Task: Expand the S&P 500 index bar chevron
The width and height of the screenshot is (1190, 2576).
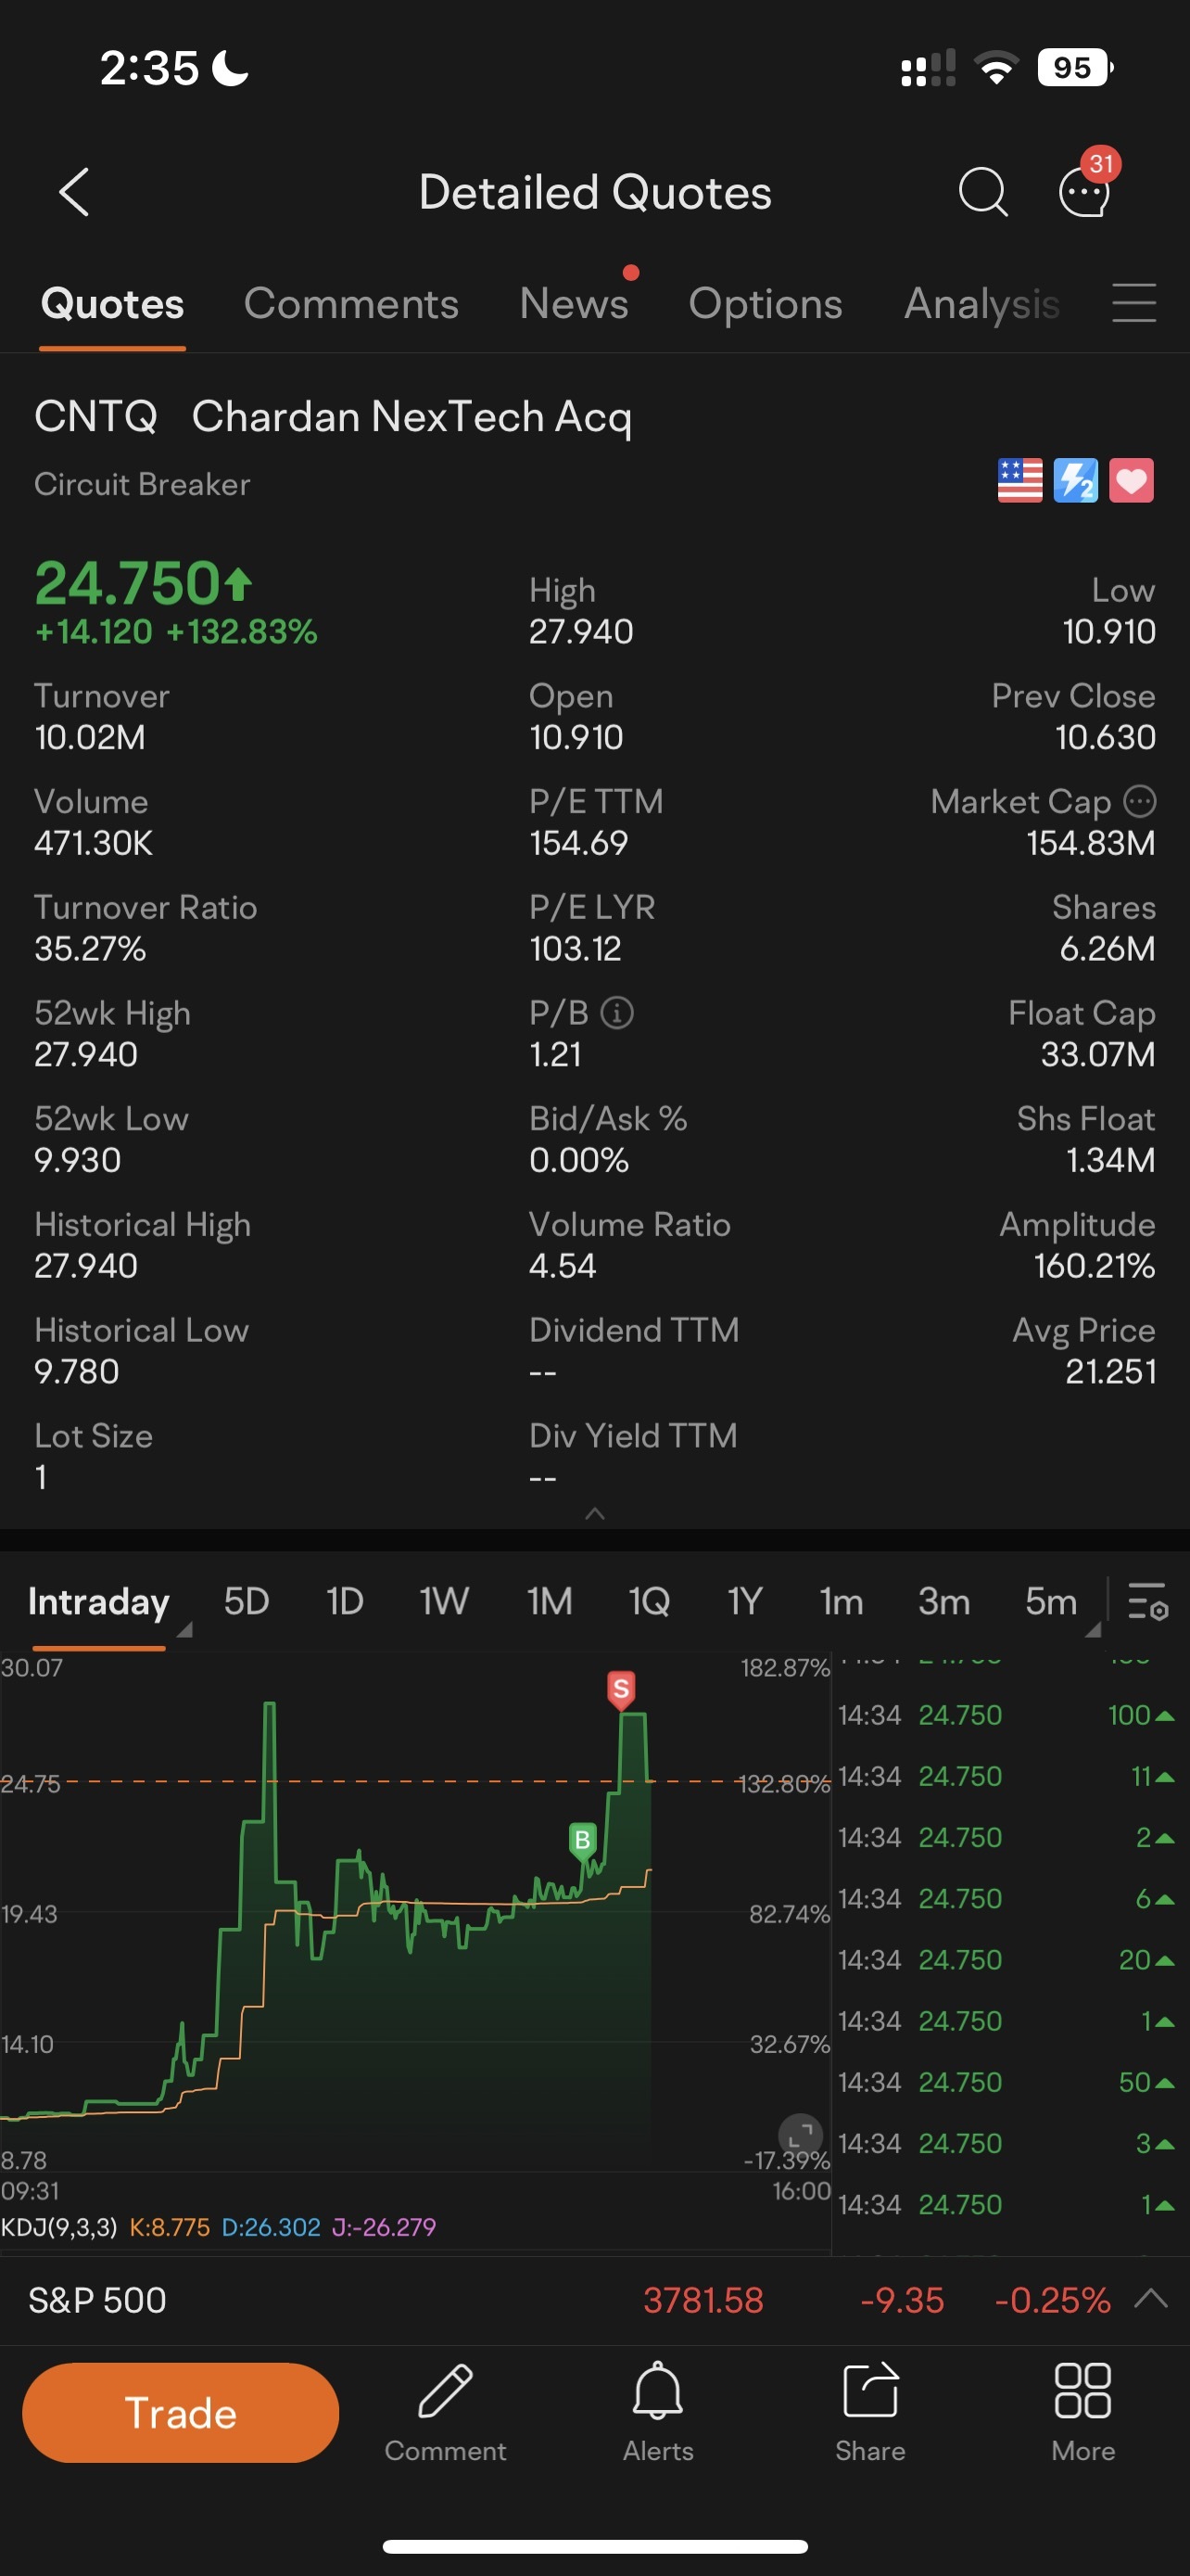Action: 1151,2300
